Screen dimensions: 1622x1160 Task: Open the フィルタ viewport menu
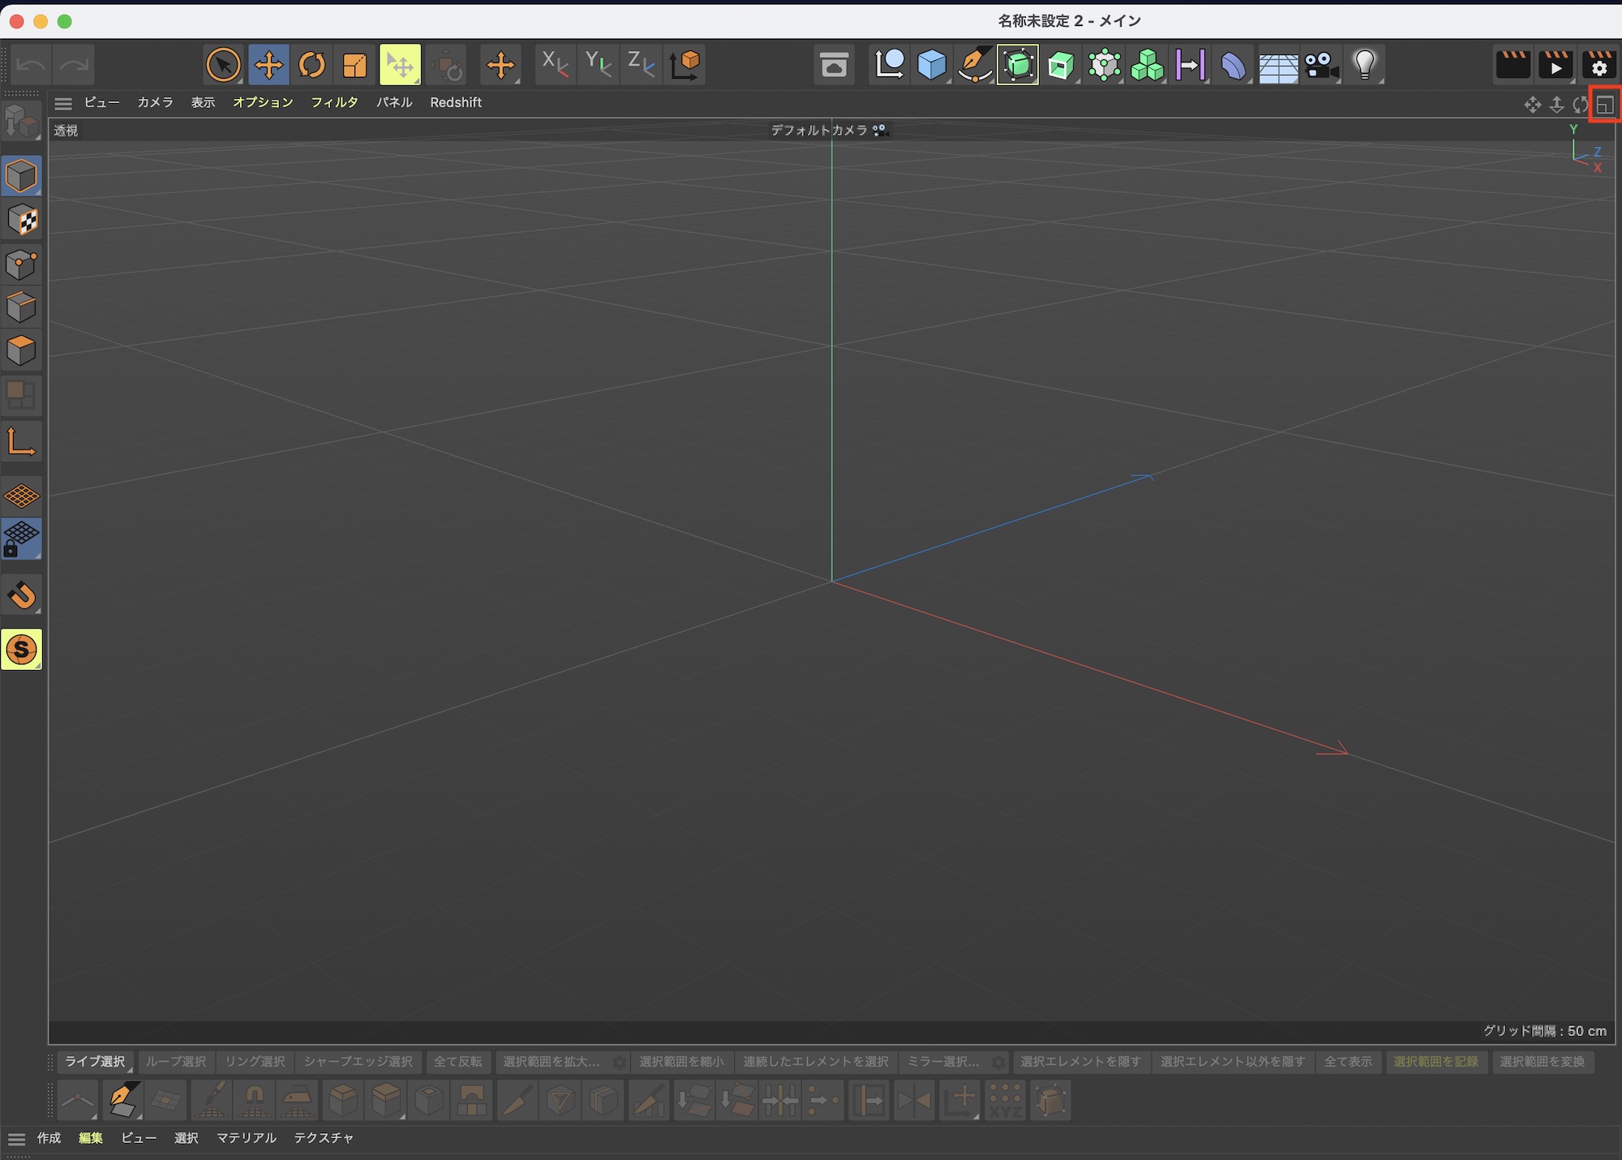pos(334,102)
